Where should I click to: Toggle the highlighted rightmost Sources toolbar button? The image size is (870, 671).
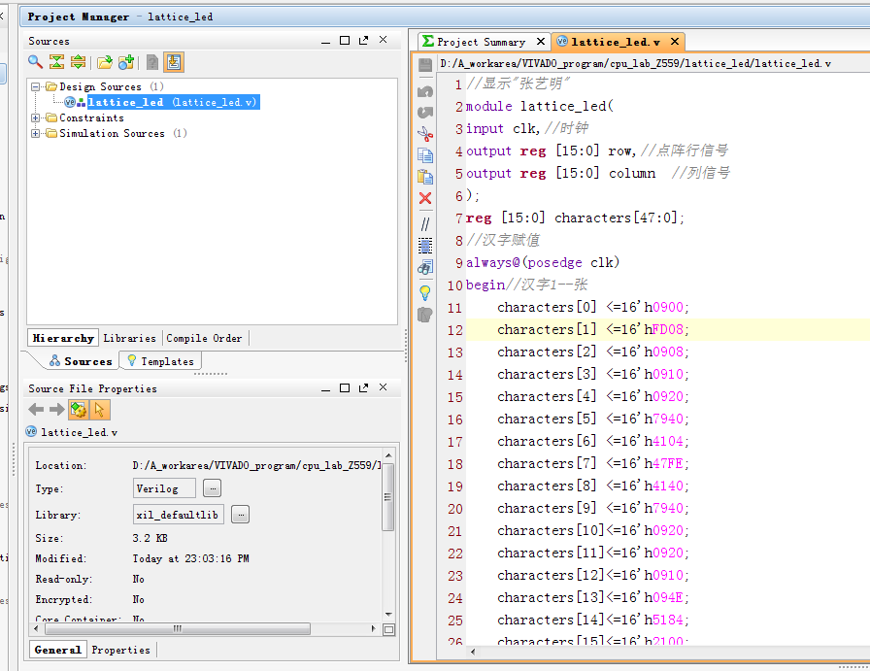click(174, 62)
